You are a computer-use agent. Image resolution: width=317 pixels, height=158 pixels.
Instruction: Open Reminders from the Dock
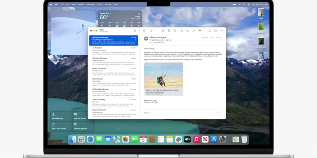[x=161, y=139]
